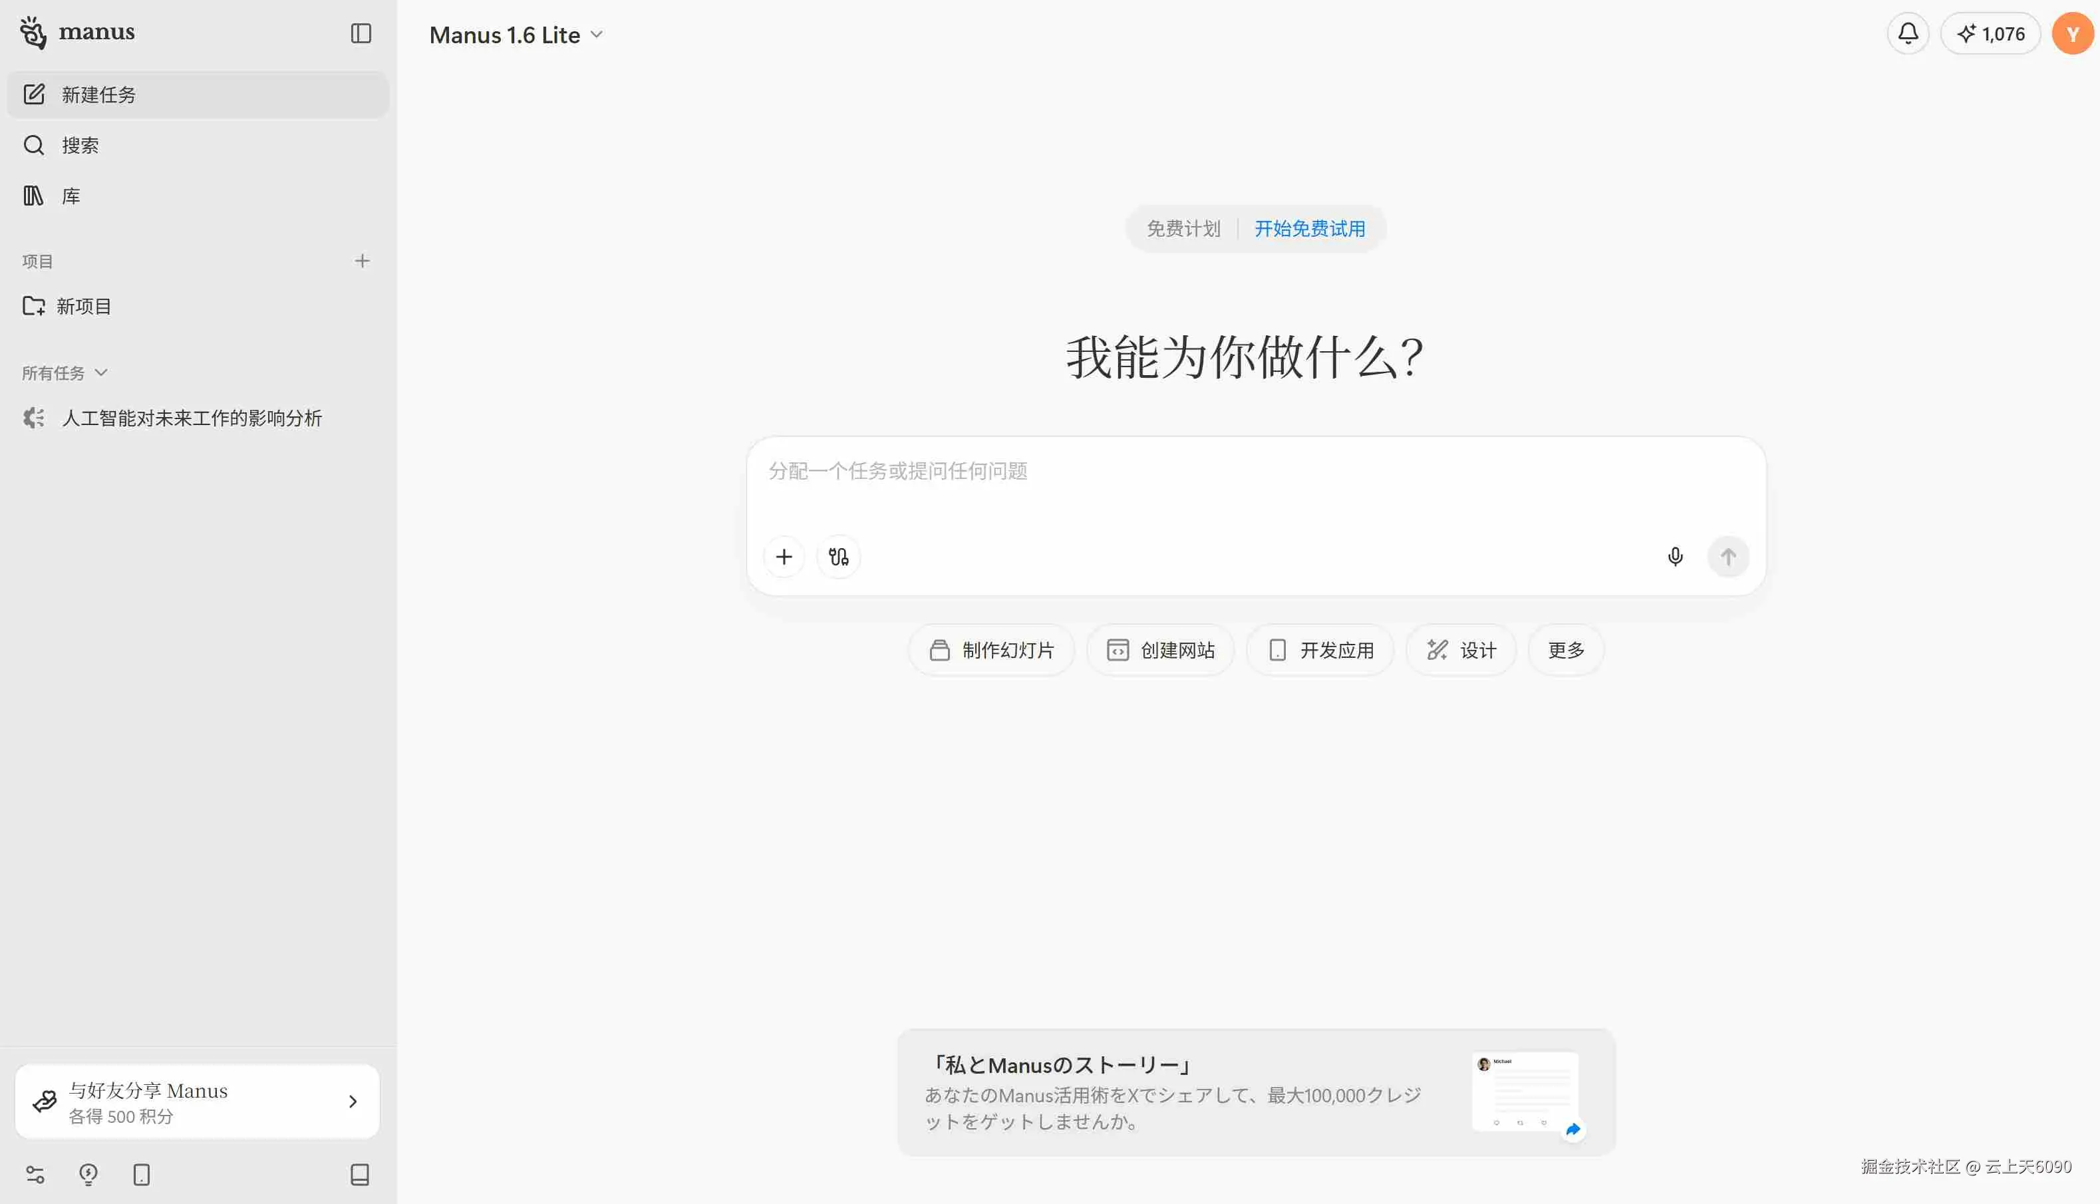Screen dimensions: 2100x1204
Task: Add a project with the 项目 plus icon
Action: [x=362, y=261]
